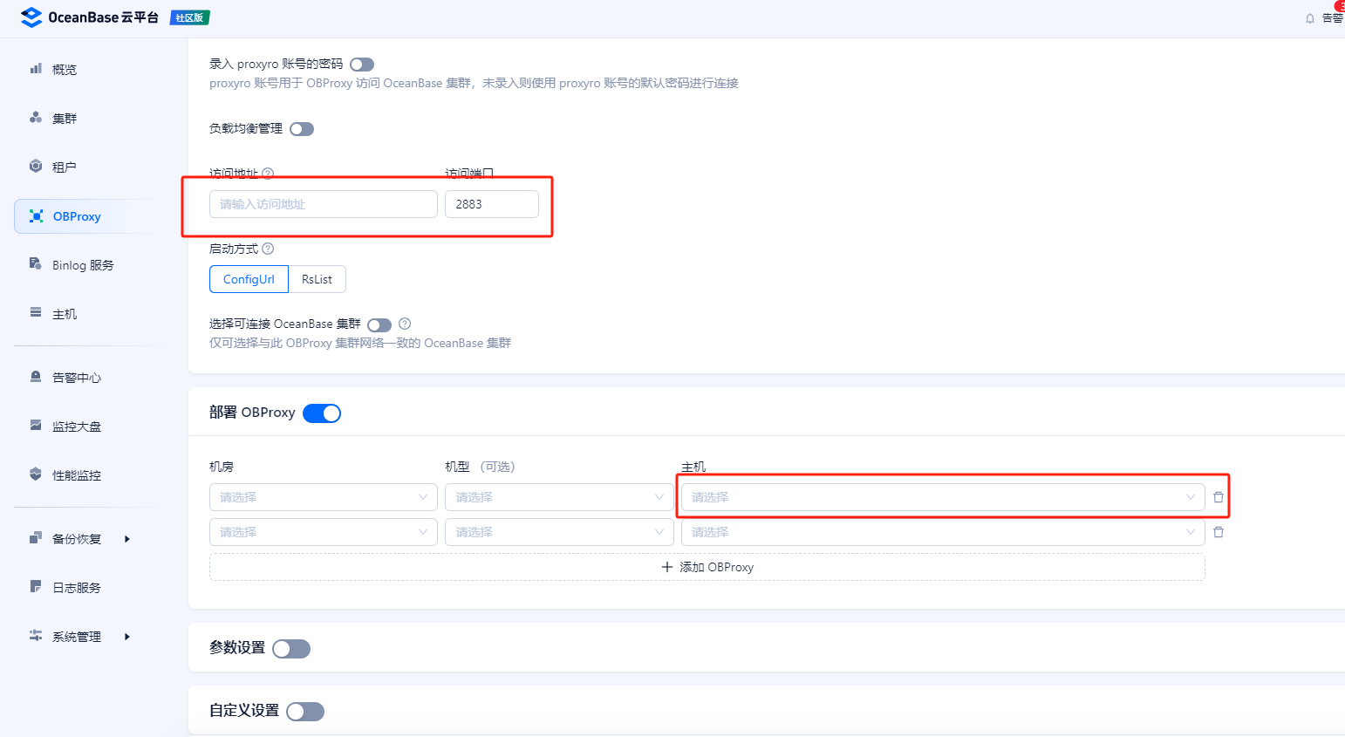Click the 访问端口 field showing 2883
This screenshot has width=1345, height=737.
[x=492, y=204]
